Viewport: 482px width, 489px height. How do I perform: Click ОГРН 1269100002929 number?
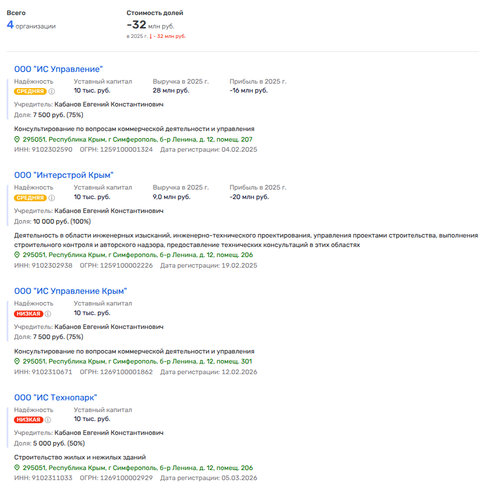point(126,478)
